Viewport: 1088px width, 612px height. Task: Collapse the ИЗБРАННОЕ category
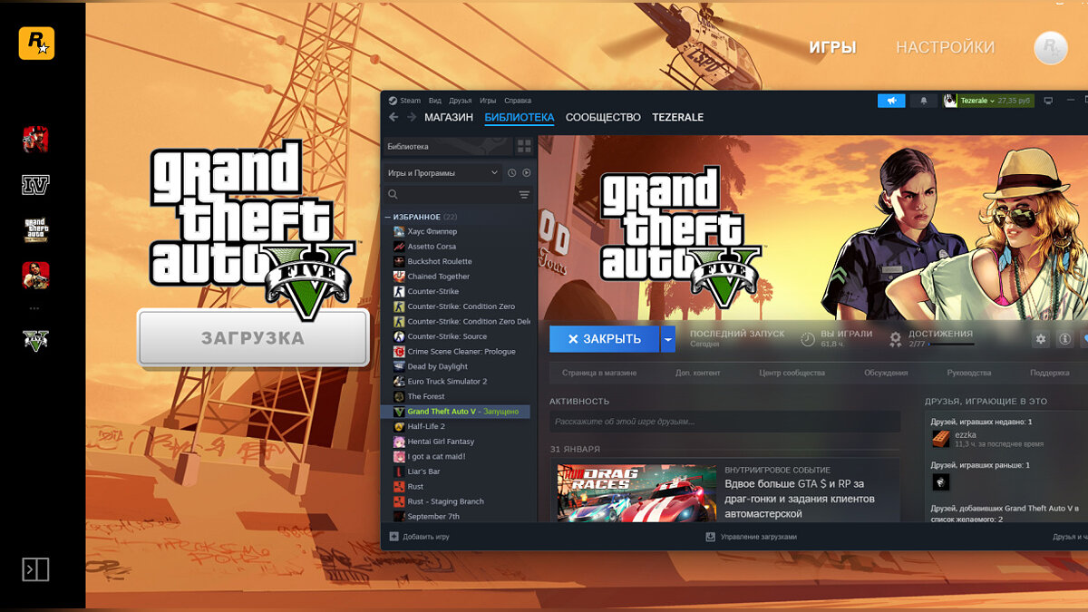[x=388, y=217]
